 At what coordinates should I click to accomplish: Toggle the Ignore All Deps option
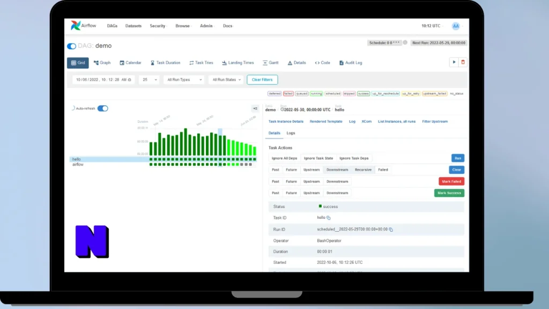[284, 158]
